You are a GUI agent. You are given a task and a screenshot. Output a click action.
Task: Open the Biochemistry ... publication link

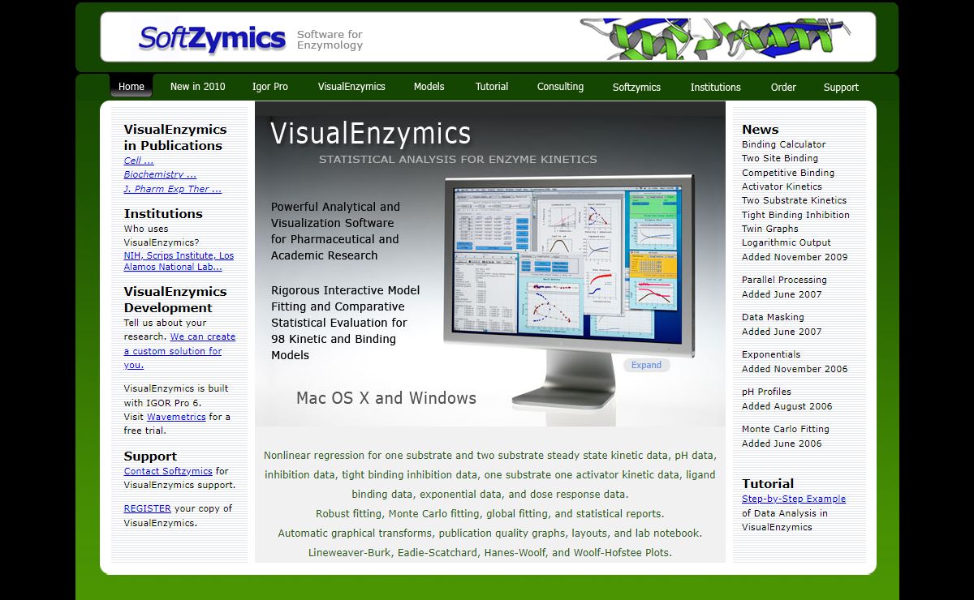160,174
